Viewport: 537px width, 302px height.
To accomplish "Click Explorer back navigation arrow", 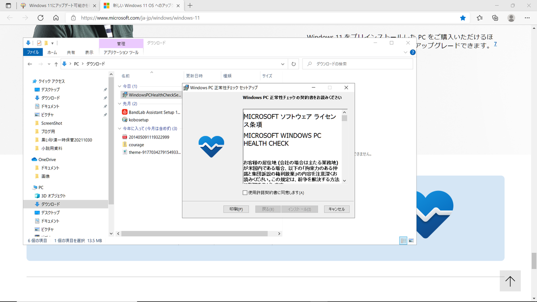I will [30, 64].
